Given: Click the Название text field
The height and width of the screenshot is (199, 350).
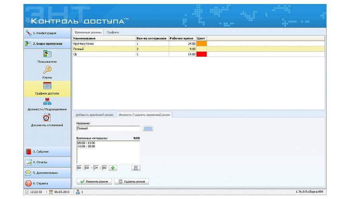Looking at the screenshot, I should click(x=108, y=129).
